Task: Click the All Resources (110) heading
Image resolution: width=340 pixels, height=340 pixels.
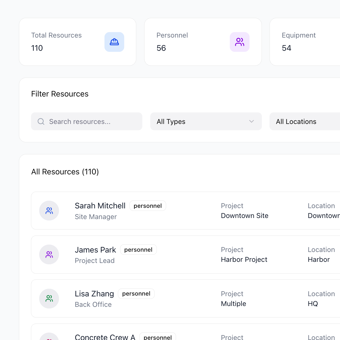Action: [x=65, y=172]
